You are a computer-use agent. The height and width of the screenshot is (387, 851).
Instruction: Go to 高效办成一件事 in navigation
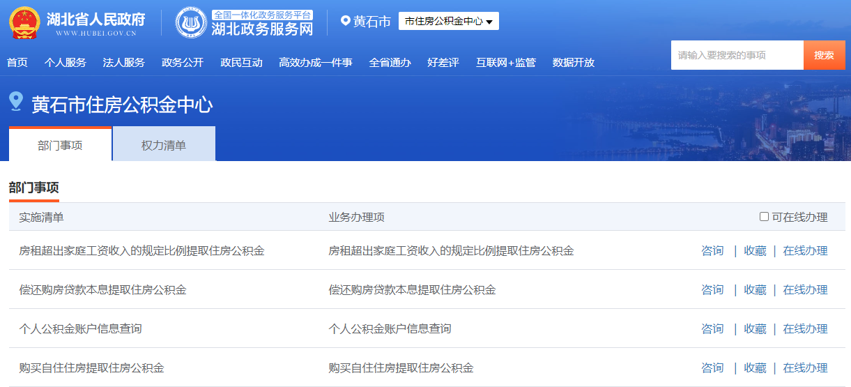[315, 63]
